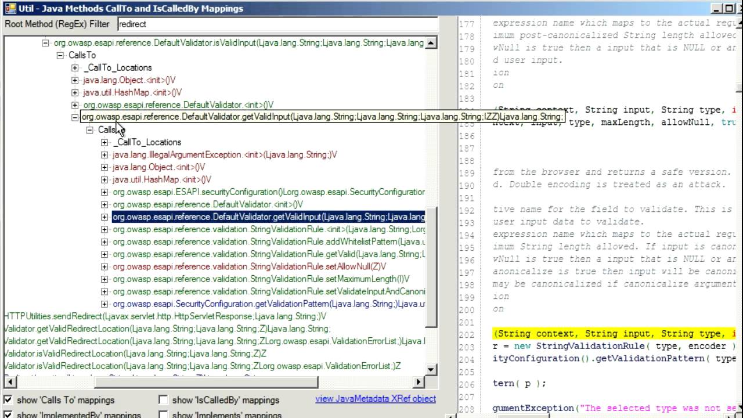The image size is (743, 418).
Task: Click code line 204 getValidationPattern call
Action: [x=614, y=359]
